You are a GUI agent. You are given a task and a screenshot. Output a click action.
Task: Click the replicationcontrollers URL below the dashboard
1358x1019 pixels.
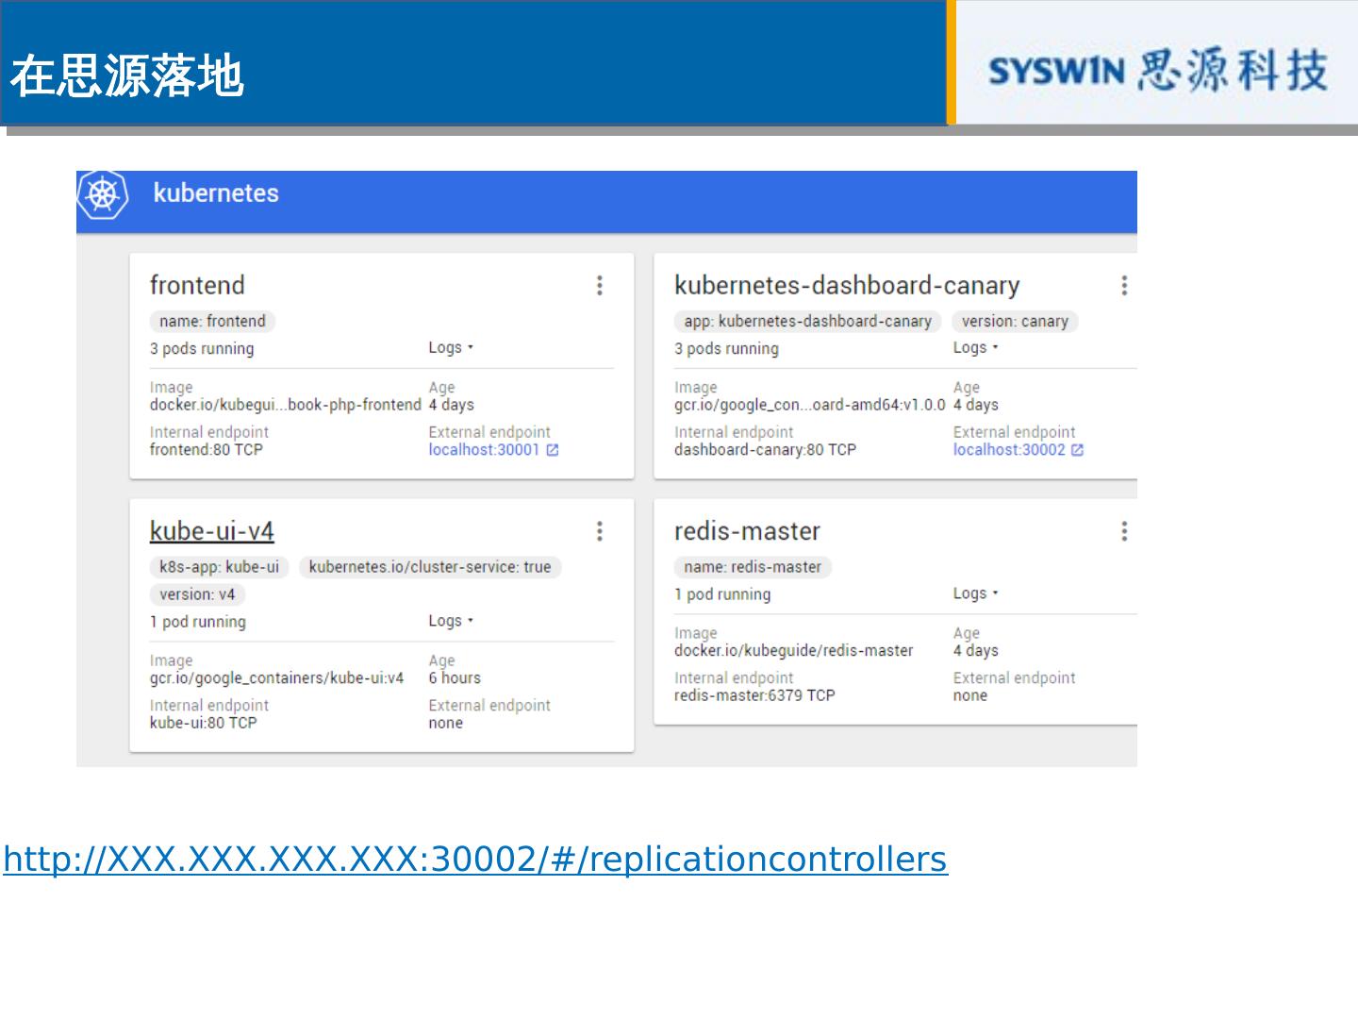click(x=475, y=860)
